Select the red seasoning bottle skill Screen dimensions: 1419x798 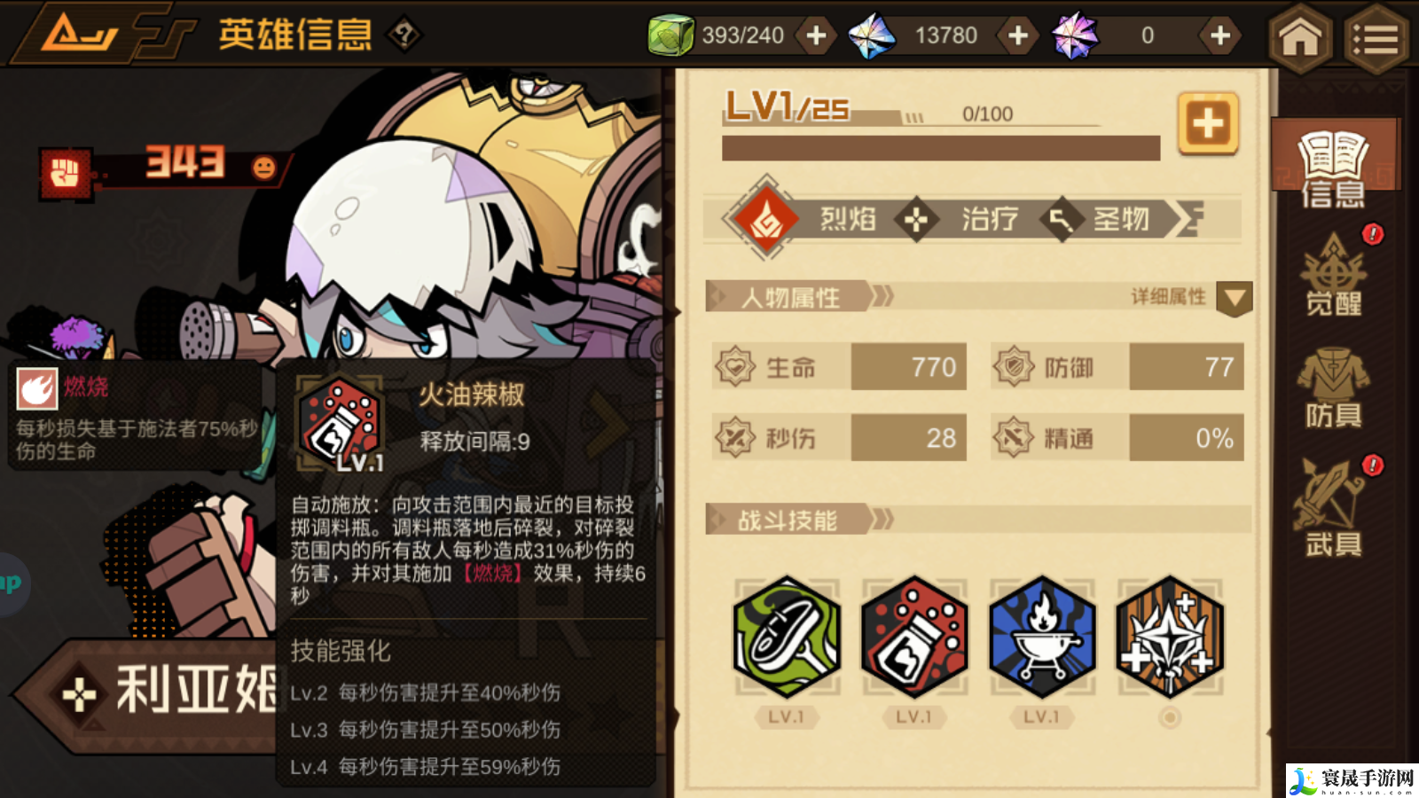tap(914, 637)
